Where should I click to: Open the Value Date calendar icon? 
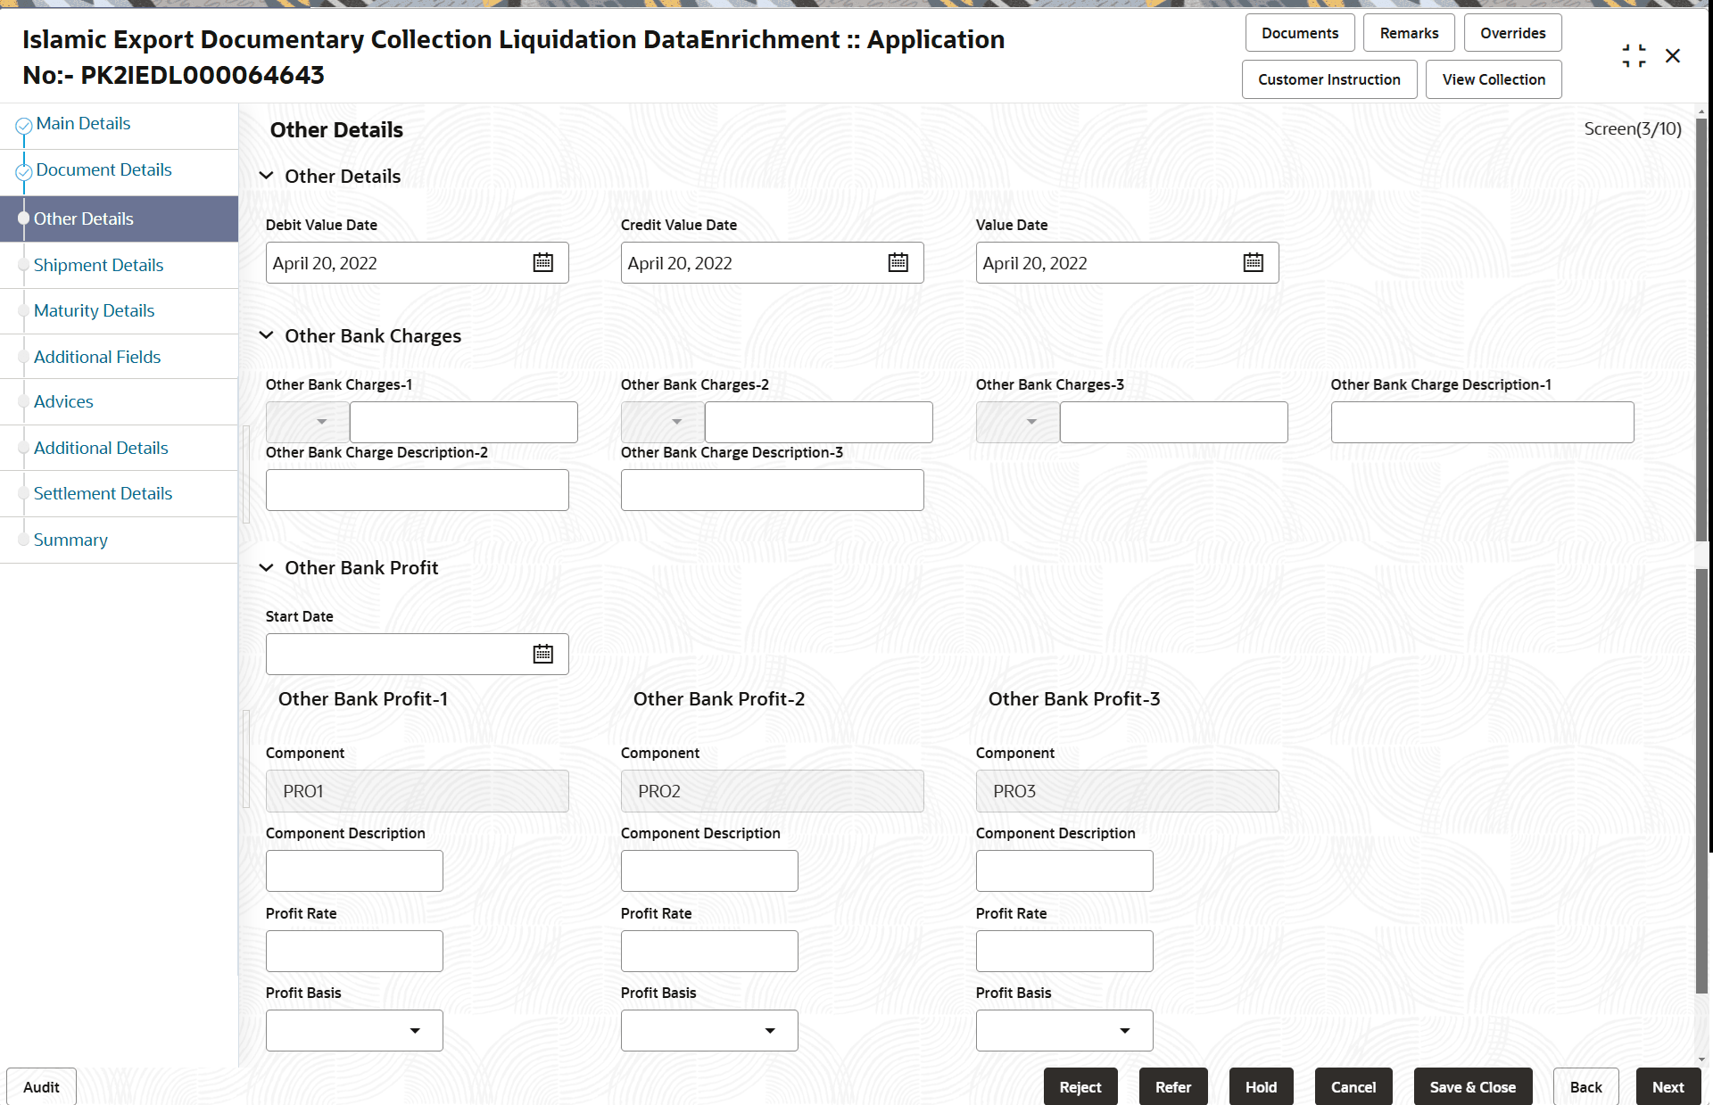click(x=1253, y=263)
